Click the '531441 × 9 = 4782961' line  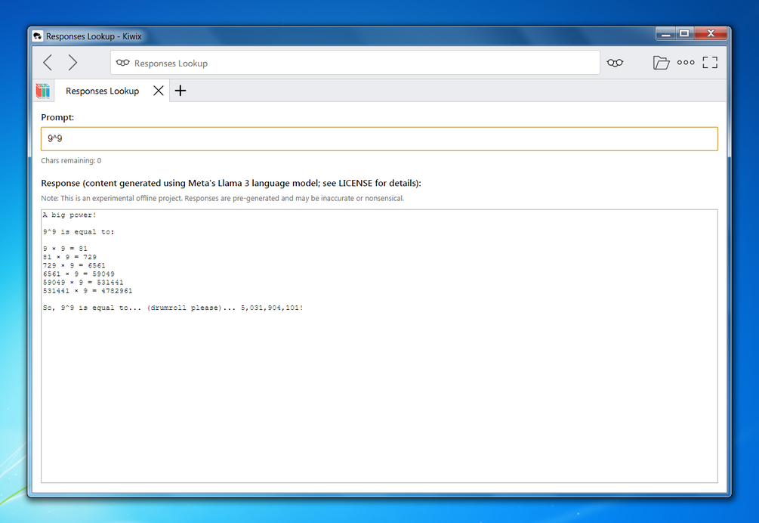click(x=88, y=291)
